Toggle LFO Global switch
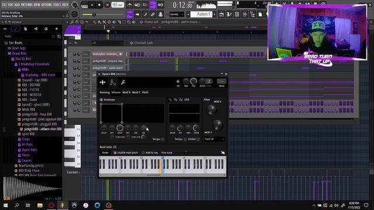The width and height of the screenshot is (374, 210). coord(198,139)
